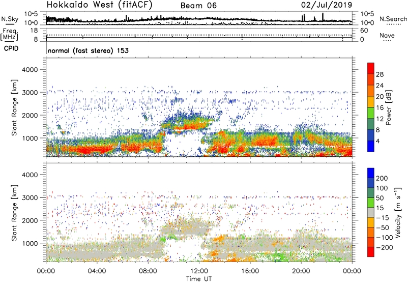The height and width of the screenshot is (282, 407).
Task: Click the 'Hokkaido West (fitACF)' title text
Action: click(x=99, y=5)
